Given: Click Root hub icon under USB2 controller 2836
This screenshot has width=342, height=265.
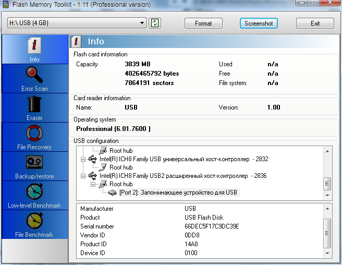Looking at the screenshot, I should [x=103, y=184].
